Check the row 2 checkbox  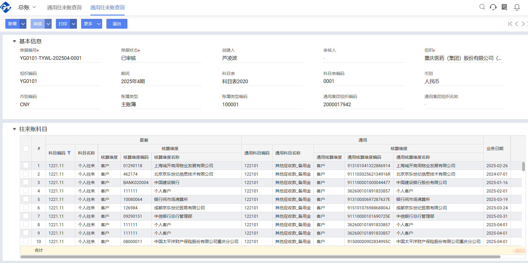26,174
